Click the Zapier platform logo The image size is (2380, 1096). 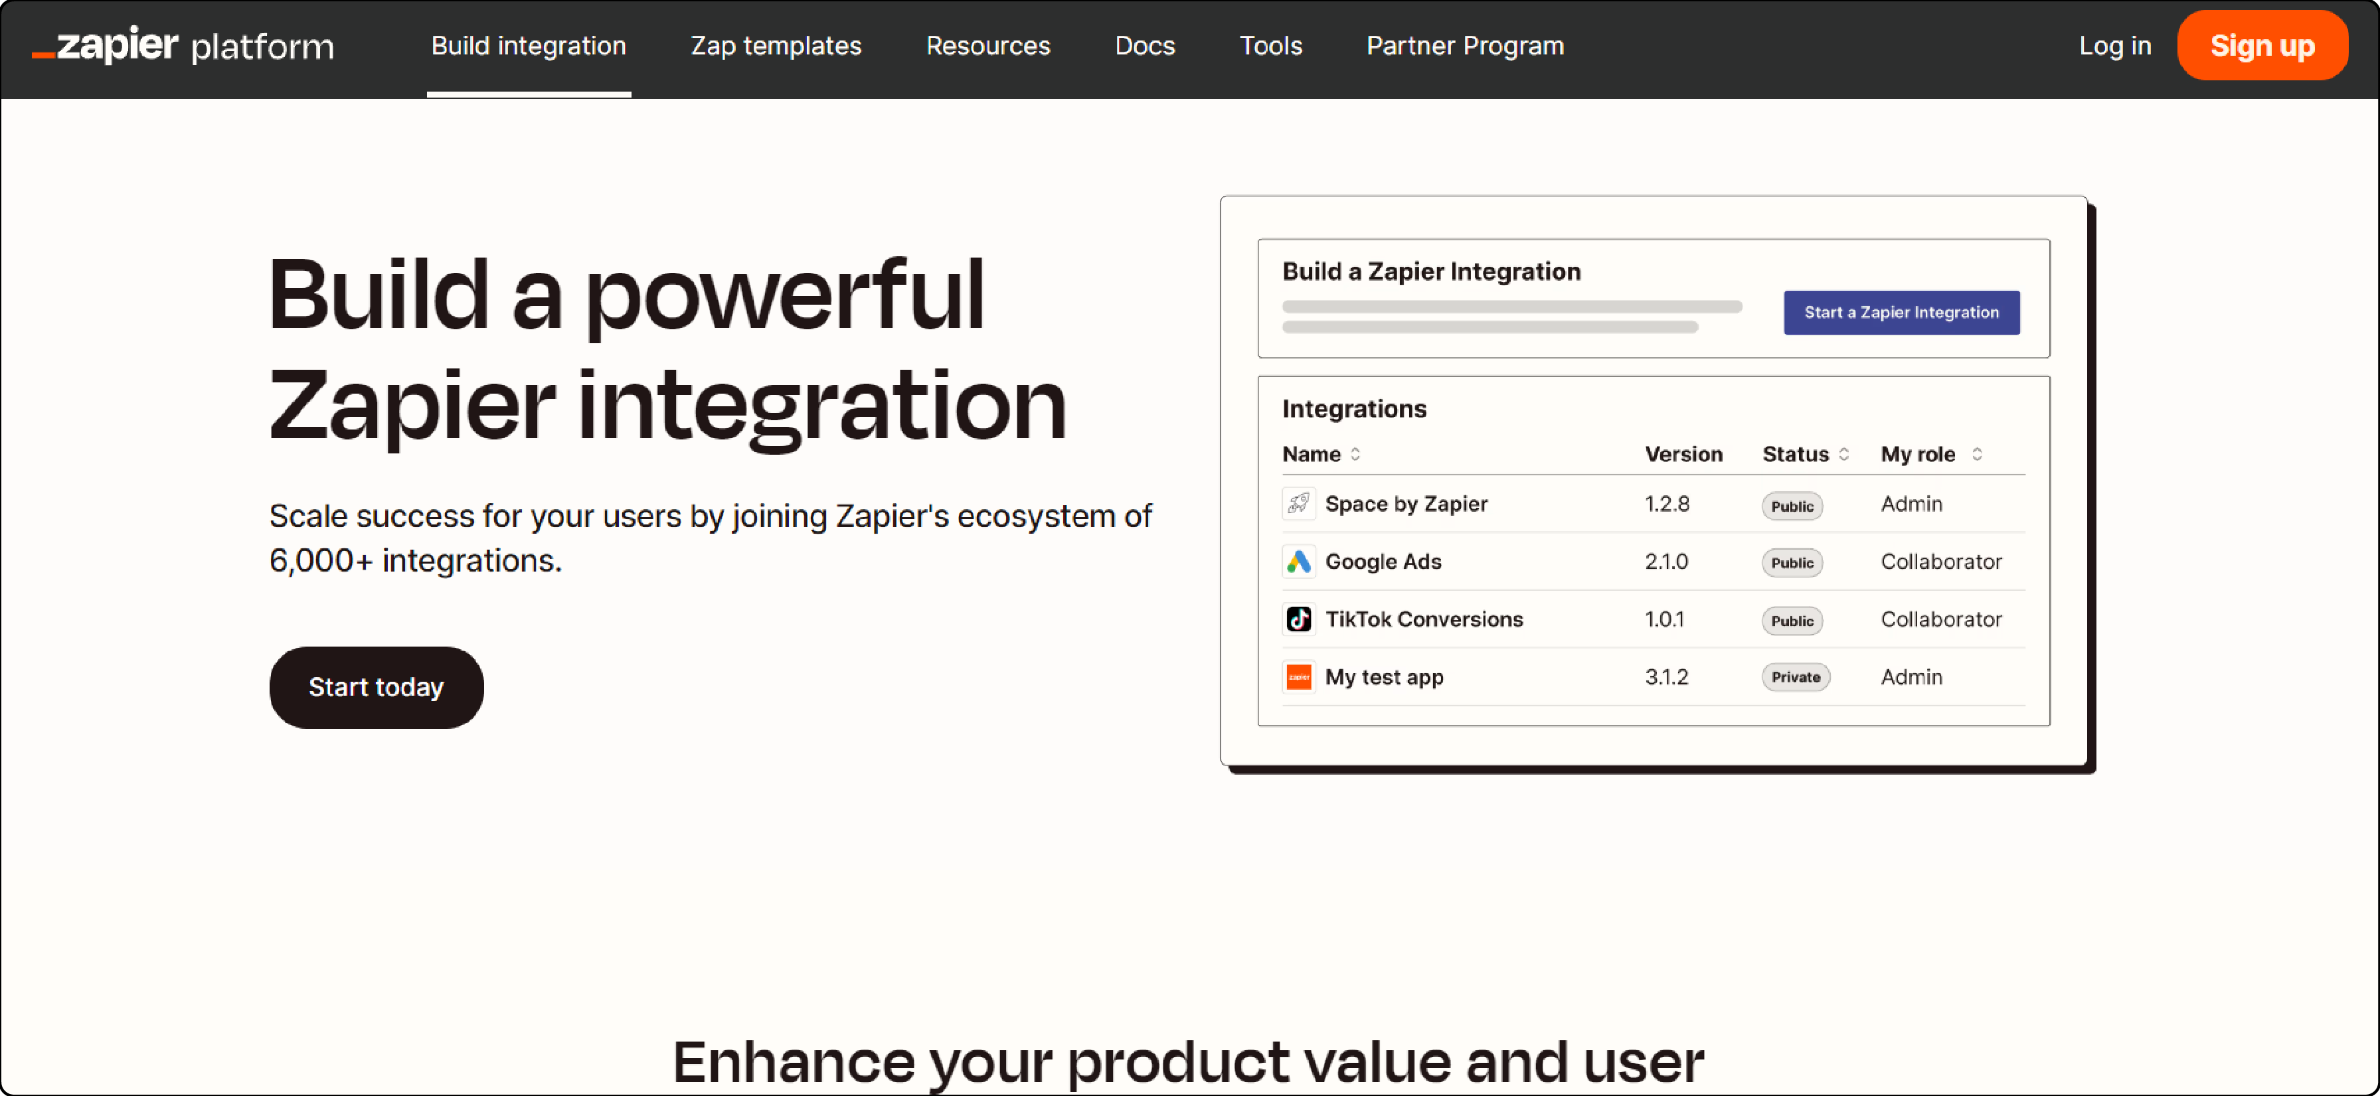point(182,44)
